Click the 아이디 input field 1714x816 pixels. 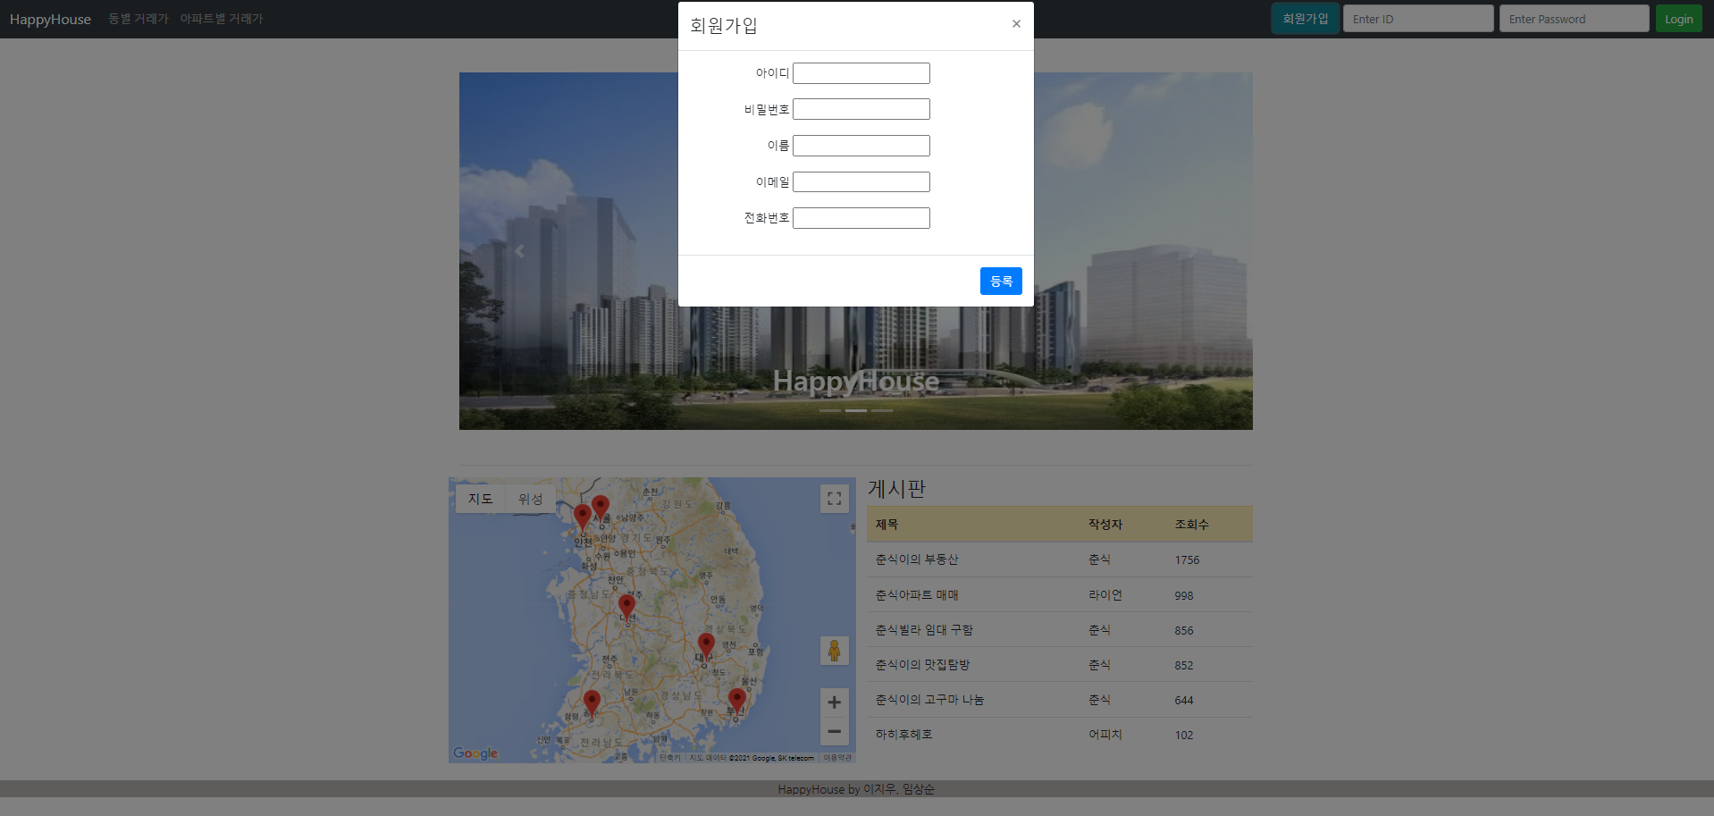(861, 73)
